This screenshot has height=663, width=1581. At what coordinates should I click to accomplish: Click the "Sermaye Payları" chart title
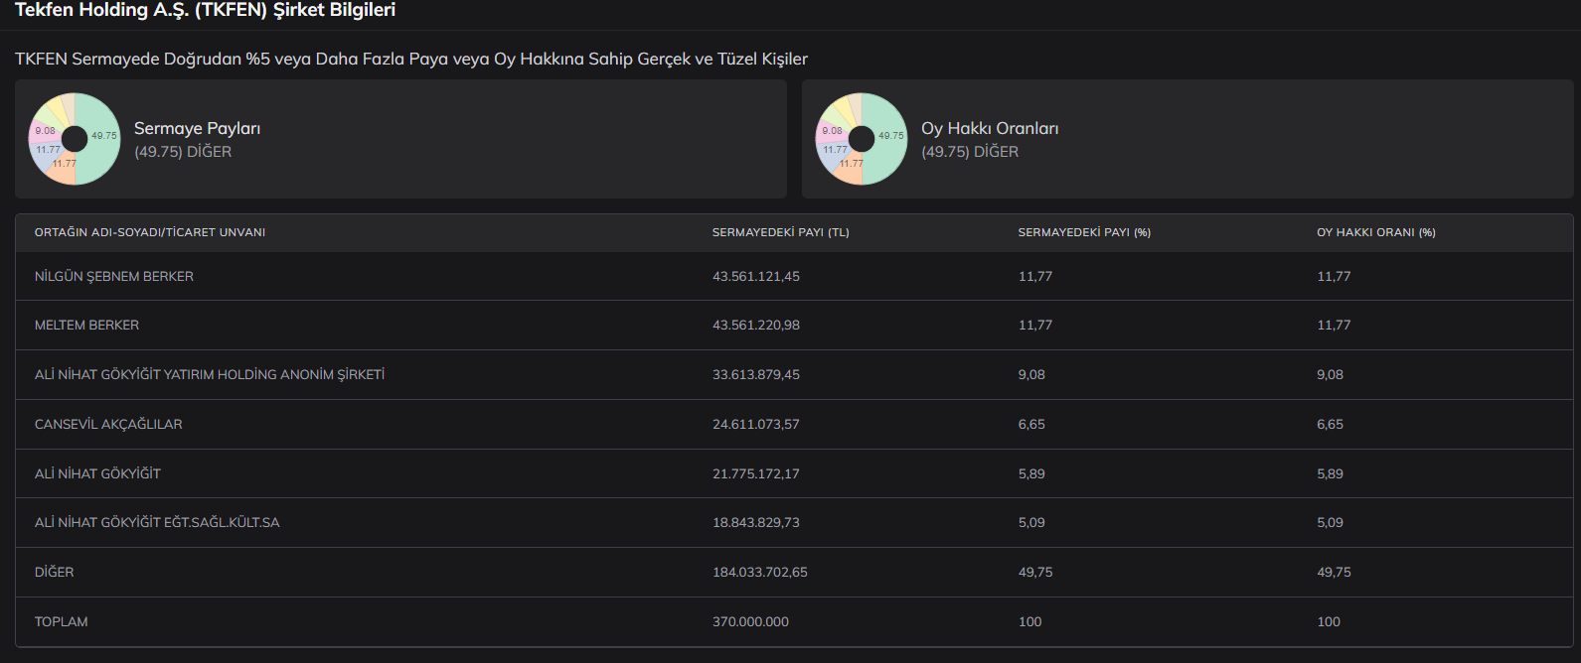pos(197,128)
